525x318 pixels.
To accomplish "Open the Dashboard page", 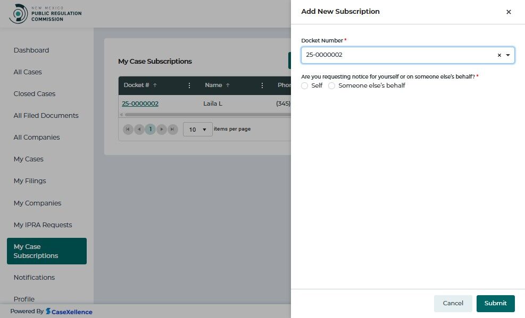I will 31,50.
